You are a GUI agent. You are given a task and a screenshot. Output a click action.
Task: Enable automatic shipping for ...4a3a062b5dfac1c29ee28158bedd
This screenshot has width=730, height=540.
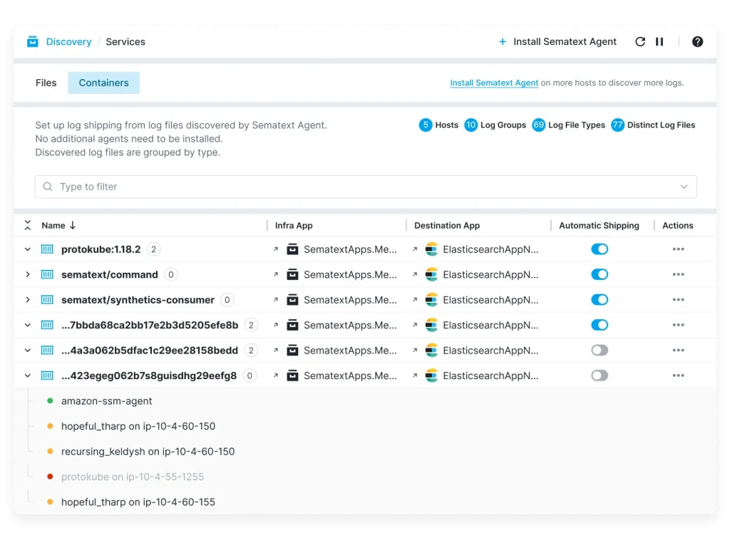coord(600,351)
